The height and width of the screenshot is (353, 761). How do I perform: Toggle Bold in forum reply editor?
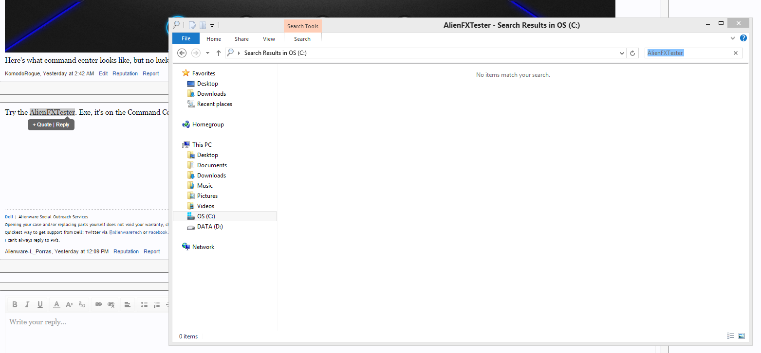point(15,304)
